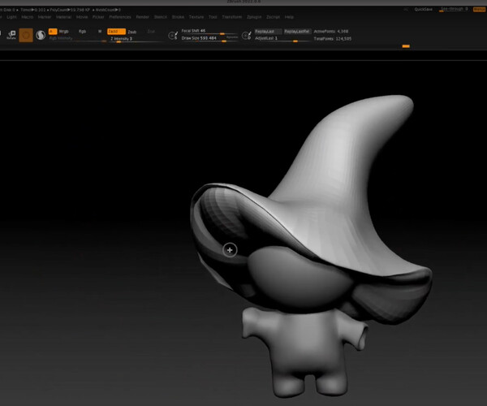Open the Help menu
Viewport: 487px width, 406px height.
click(289, 17)
